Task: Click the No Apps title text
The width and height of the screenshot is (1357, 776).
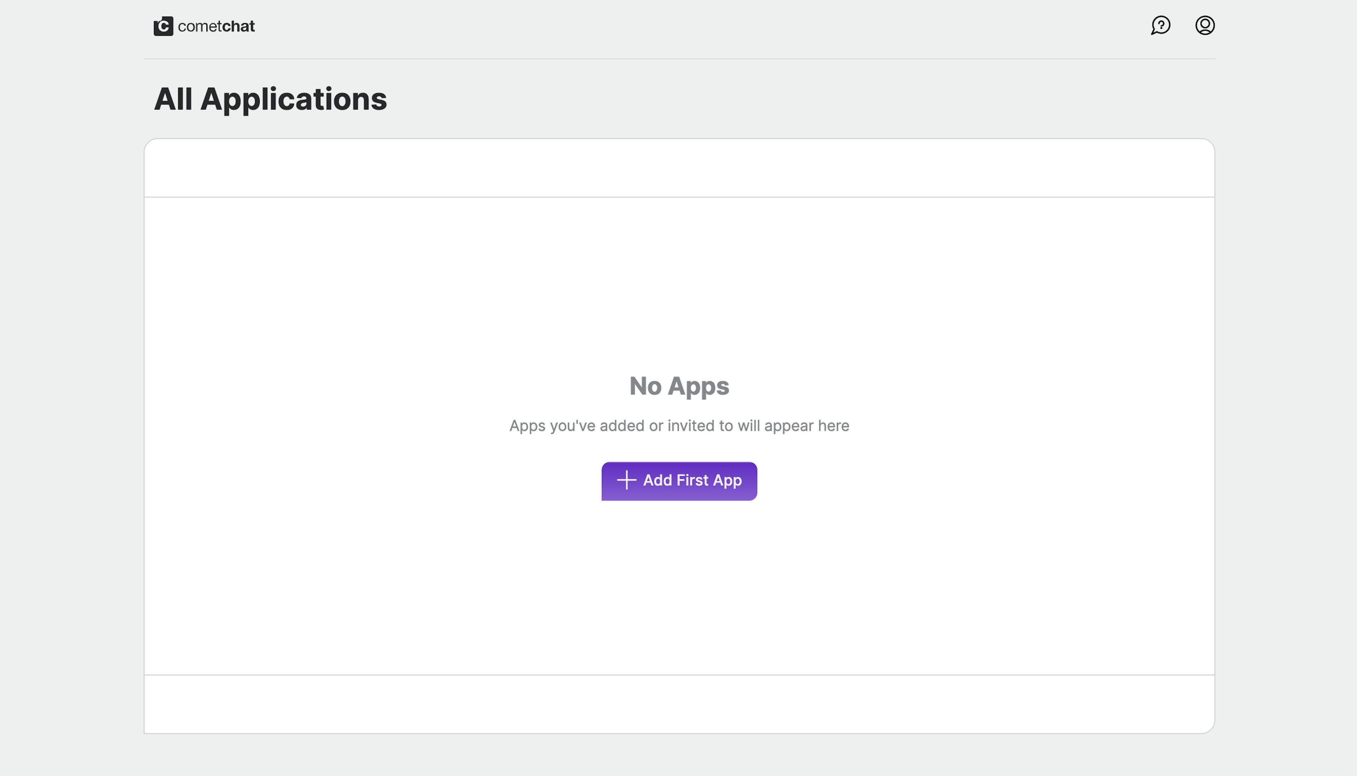Action: point(680,386)
